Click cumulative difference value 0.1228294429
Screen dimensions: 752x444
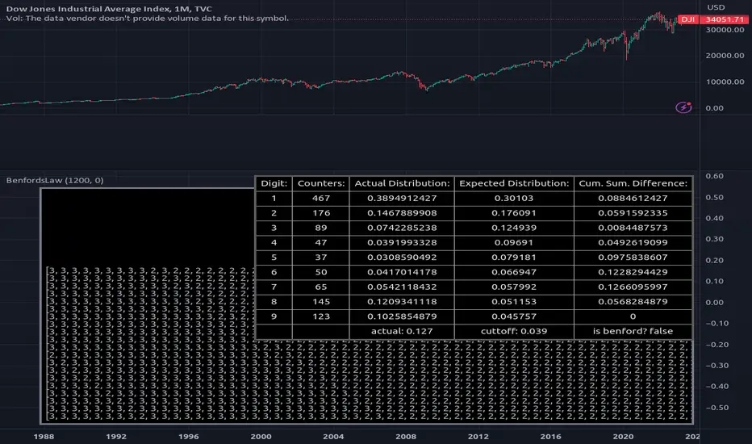coord(633,272)
